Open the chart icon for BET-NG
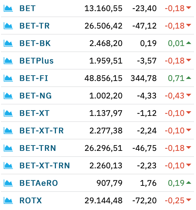 point(8,96)
